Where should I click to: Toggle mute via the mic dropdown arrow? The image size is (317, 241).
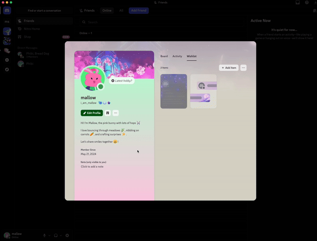coord(49,235)
